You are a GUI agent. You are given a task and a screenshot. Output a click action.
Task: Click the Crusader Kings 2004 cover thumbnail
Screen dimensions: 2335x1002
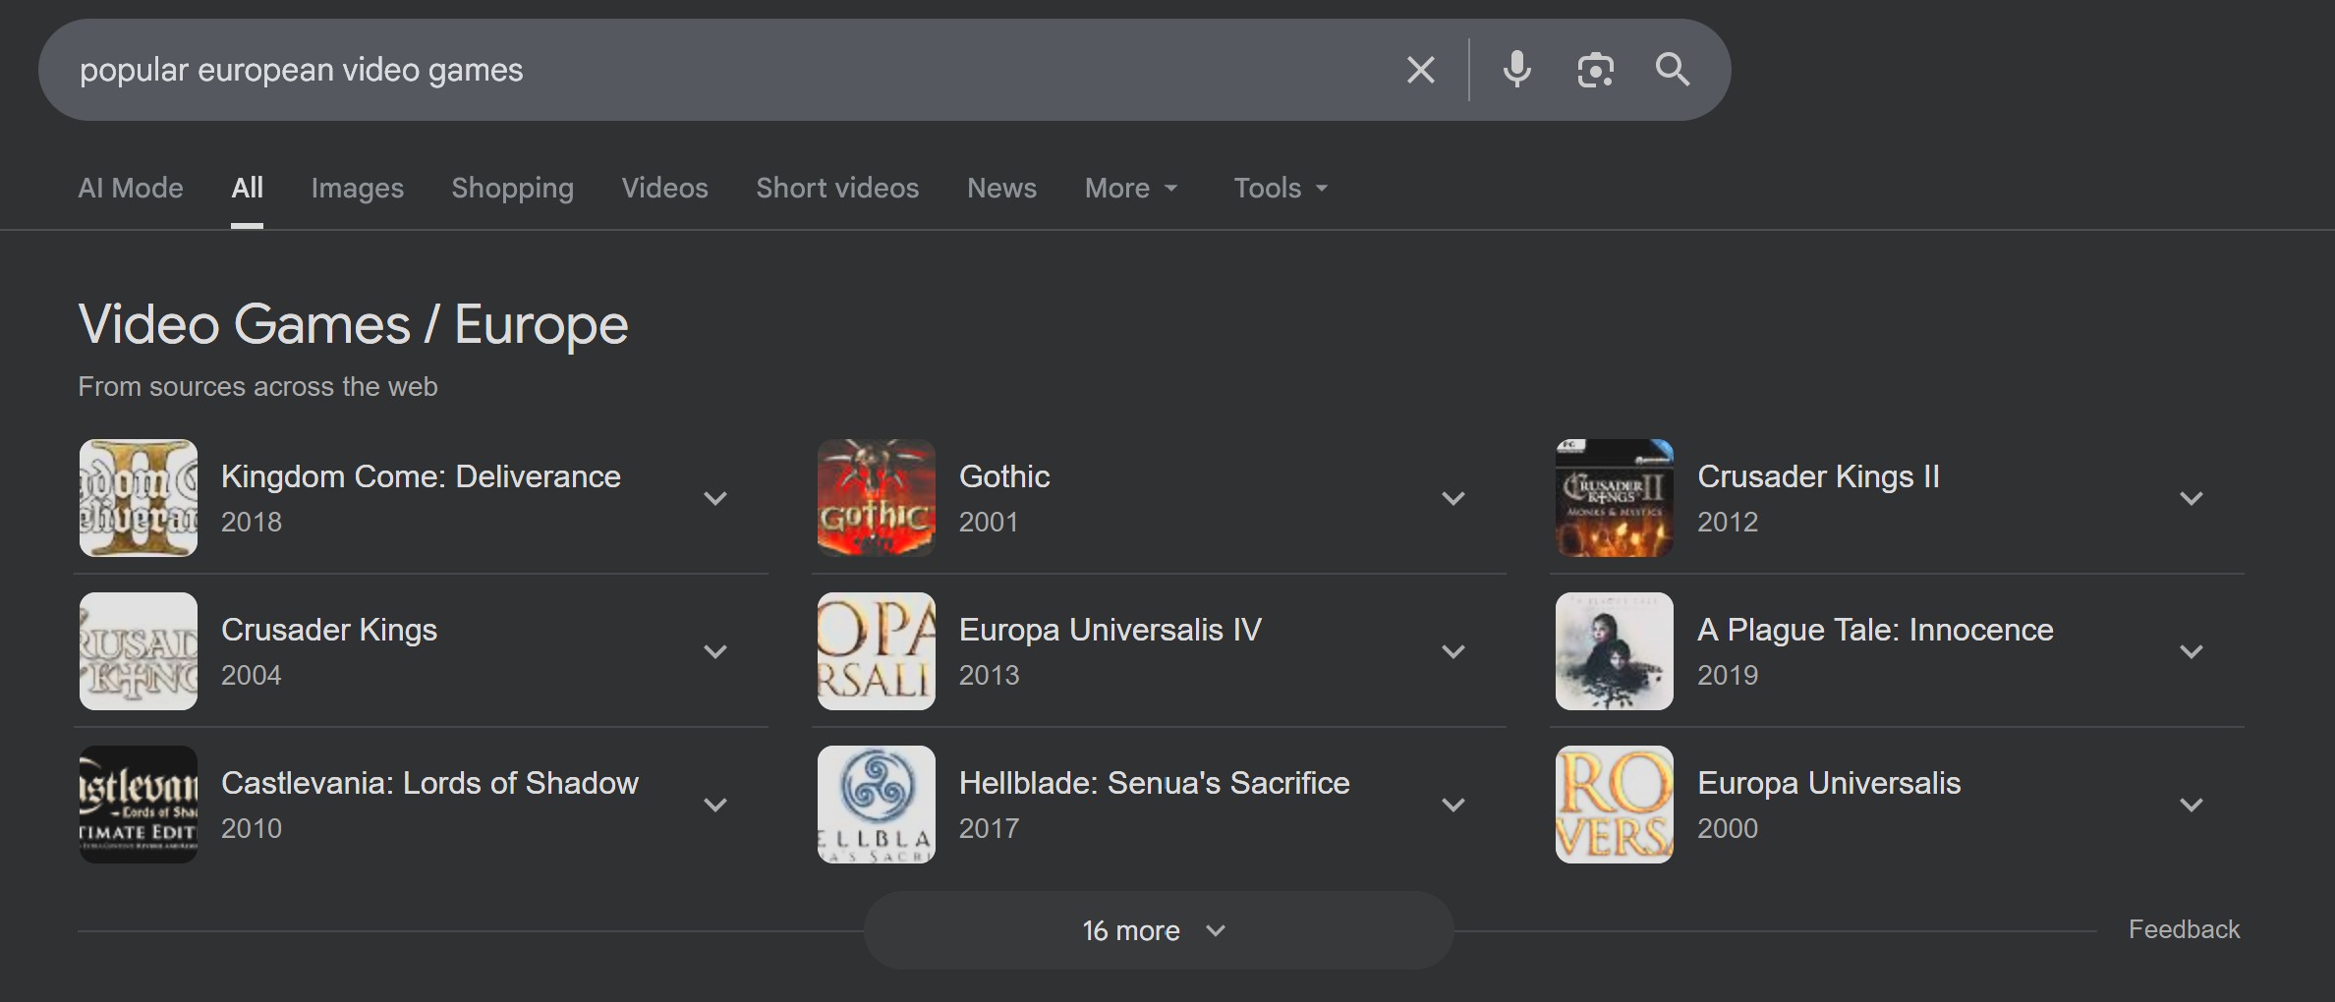click(x=139, y=651)
